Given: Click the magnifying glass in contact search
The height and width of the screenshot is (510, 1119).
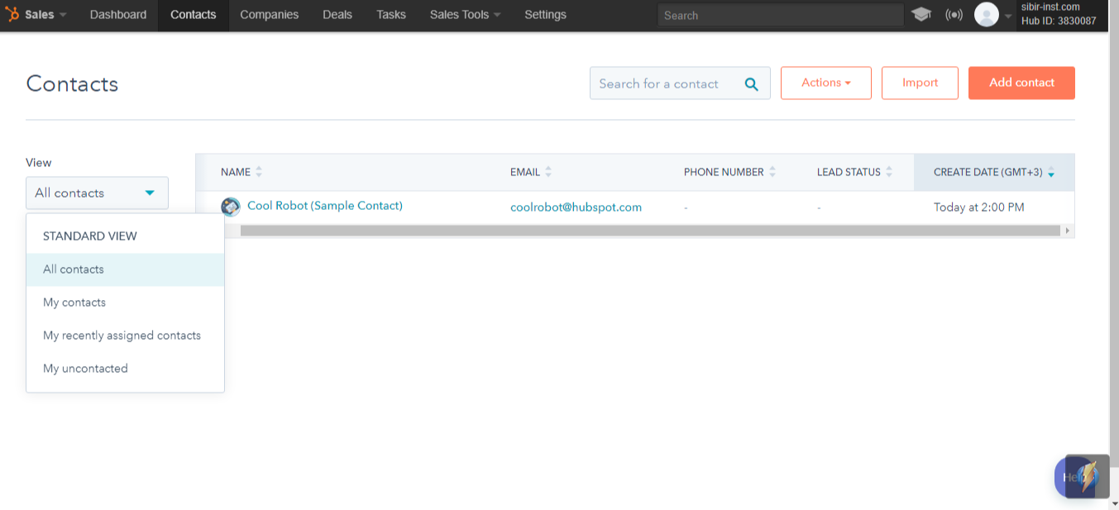Looking at the screenshot, I should (x=751, y=83).
